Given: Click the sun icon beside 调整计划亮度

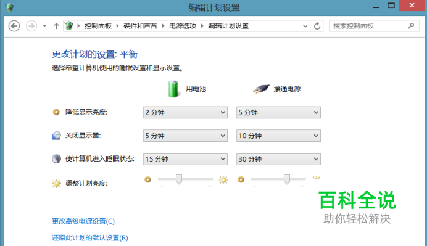Looking at the screenshot, I should pyautogui.click(x=56, y=183).
